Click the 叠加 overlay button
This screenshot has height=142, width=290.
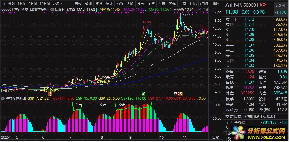88,3
